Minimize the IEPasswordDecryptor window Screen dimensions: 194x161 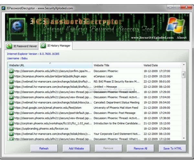tap(170, 7)
